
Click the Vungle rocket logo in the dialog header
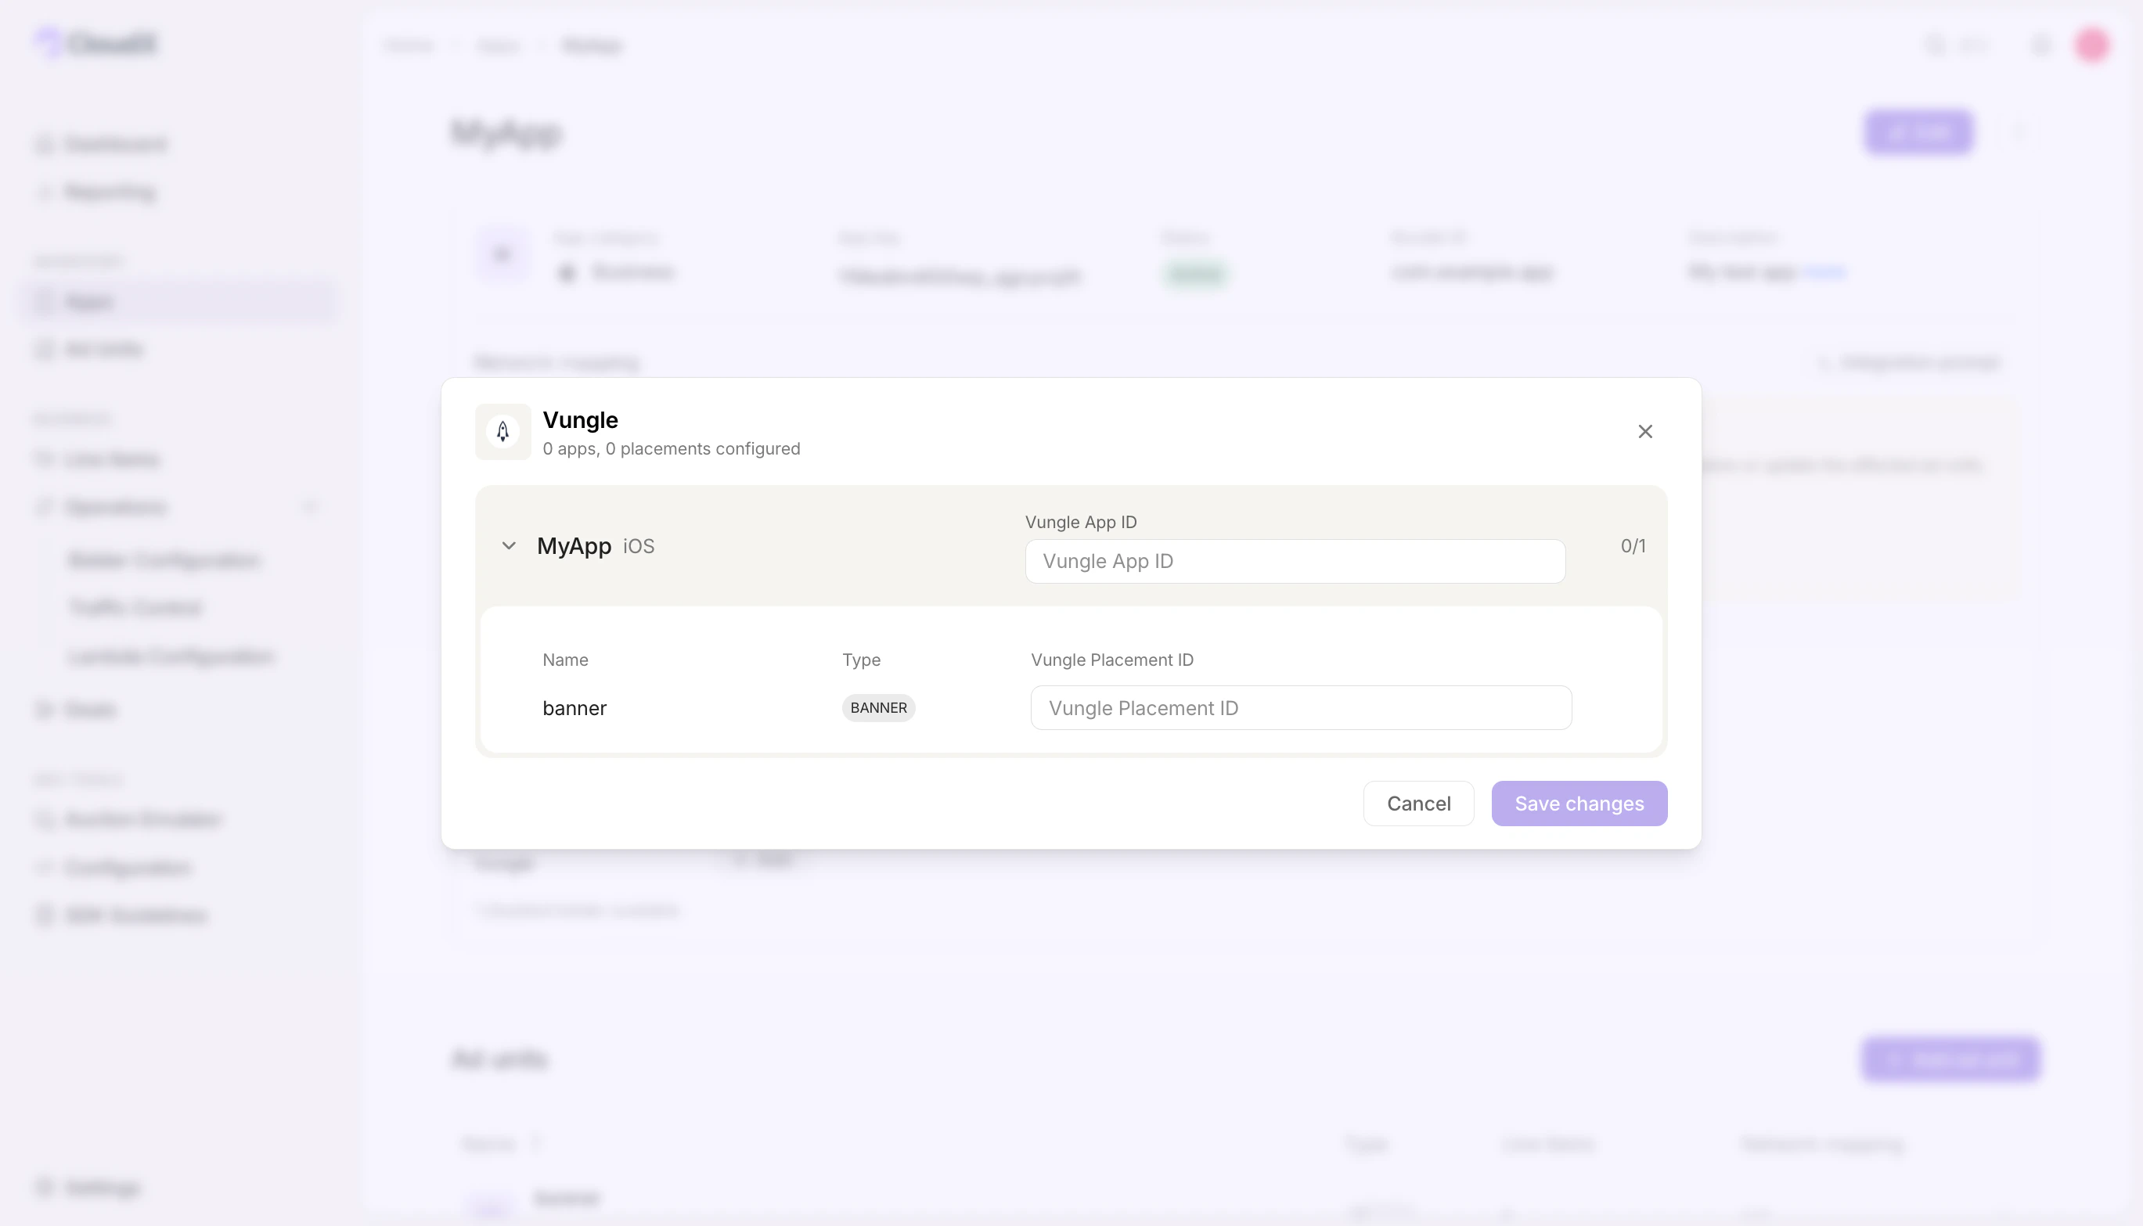pyautogui.click(x=503, y=431)
